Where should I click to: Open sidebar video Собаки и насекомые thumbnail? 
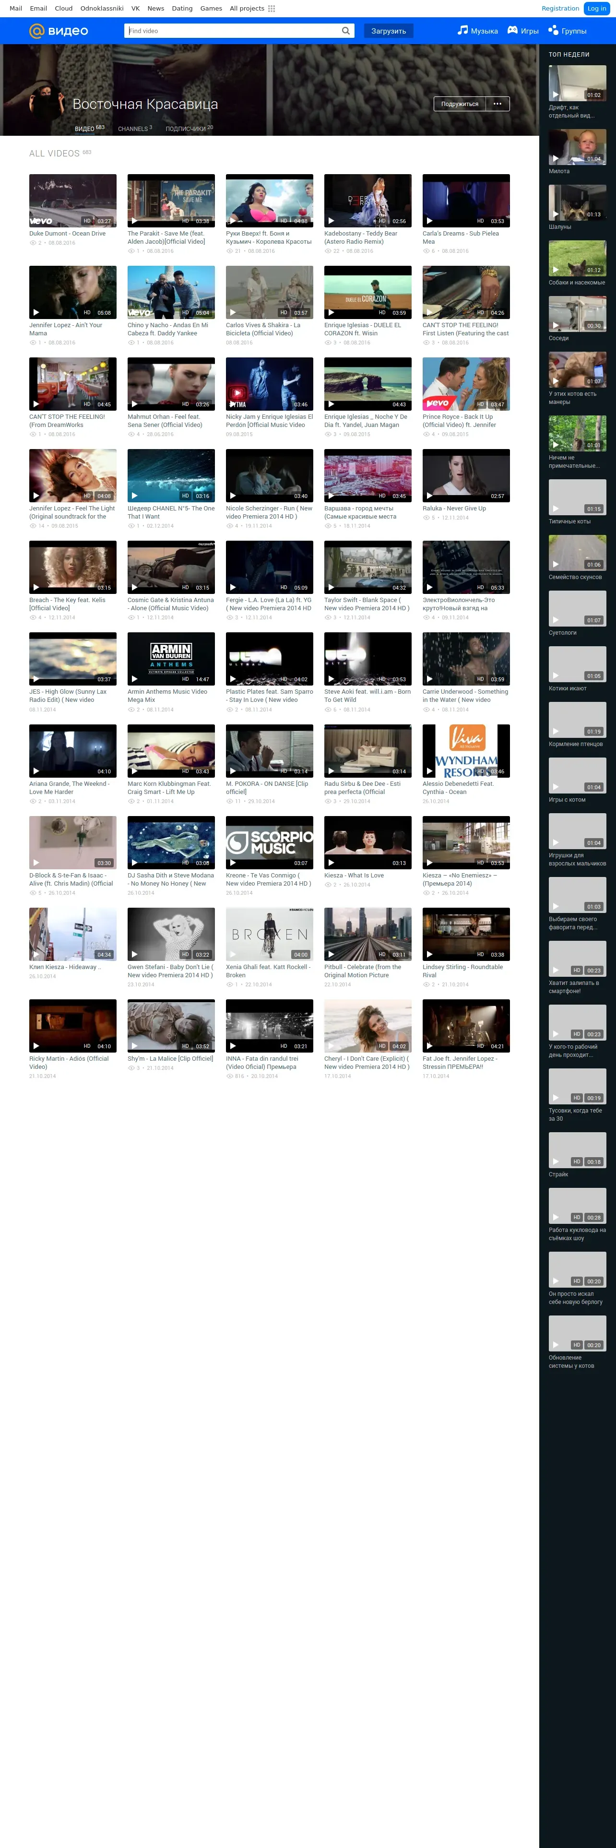[577, 258]
